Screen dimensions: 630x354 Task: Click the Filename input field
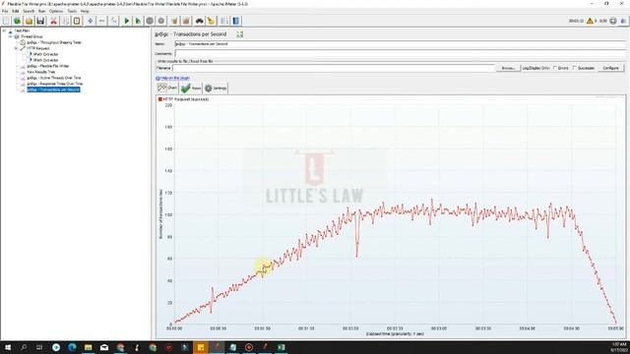click(x=334, y=68)
